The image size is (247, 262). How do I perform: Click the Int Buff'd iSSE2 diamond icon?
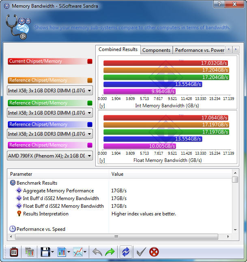tap(19, 198)
